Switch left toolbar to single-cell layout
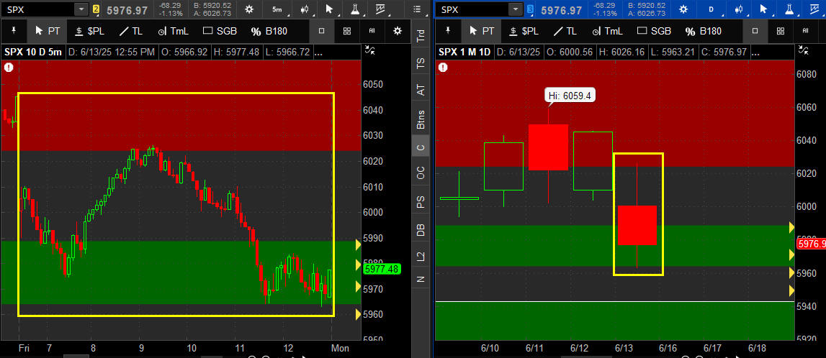The height and width of the screenshot is (358, 826). click(x=321, y=31)
